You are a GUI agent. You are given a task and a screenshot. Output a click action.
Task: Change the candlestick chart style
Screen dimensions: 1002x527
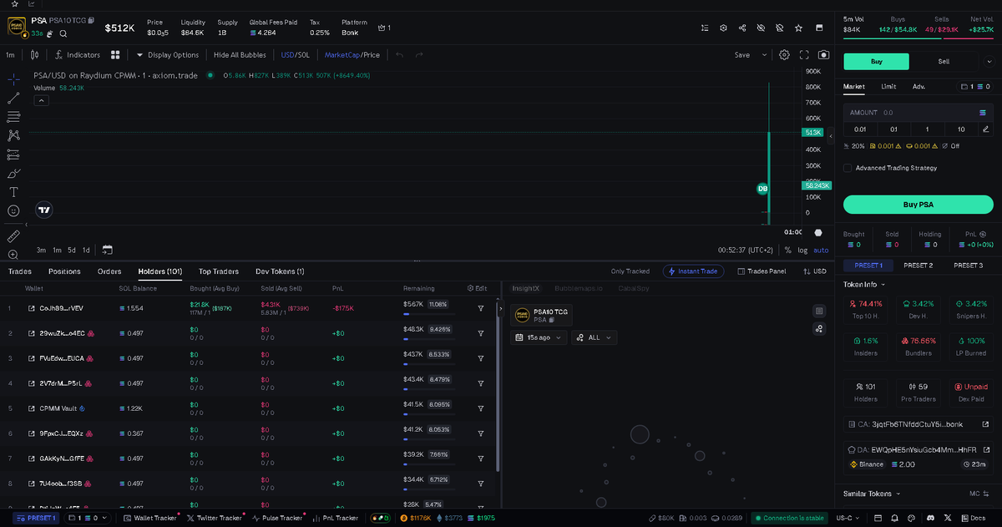[34, 55]
